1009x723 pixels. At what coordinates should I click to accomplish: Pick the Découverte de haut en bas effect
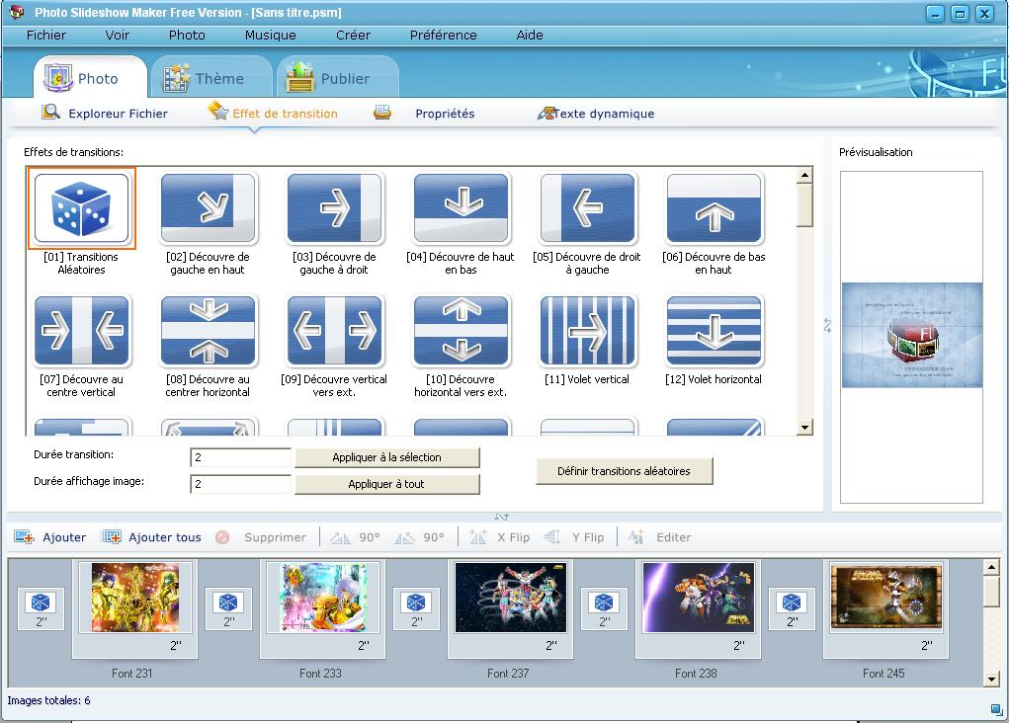click(x=462, y=208)
